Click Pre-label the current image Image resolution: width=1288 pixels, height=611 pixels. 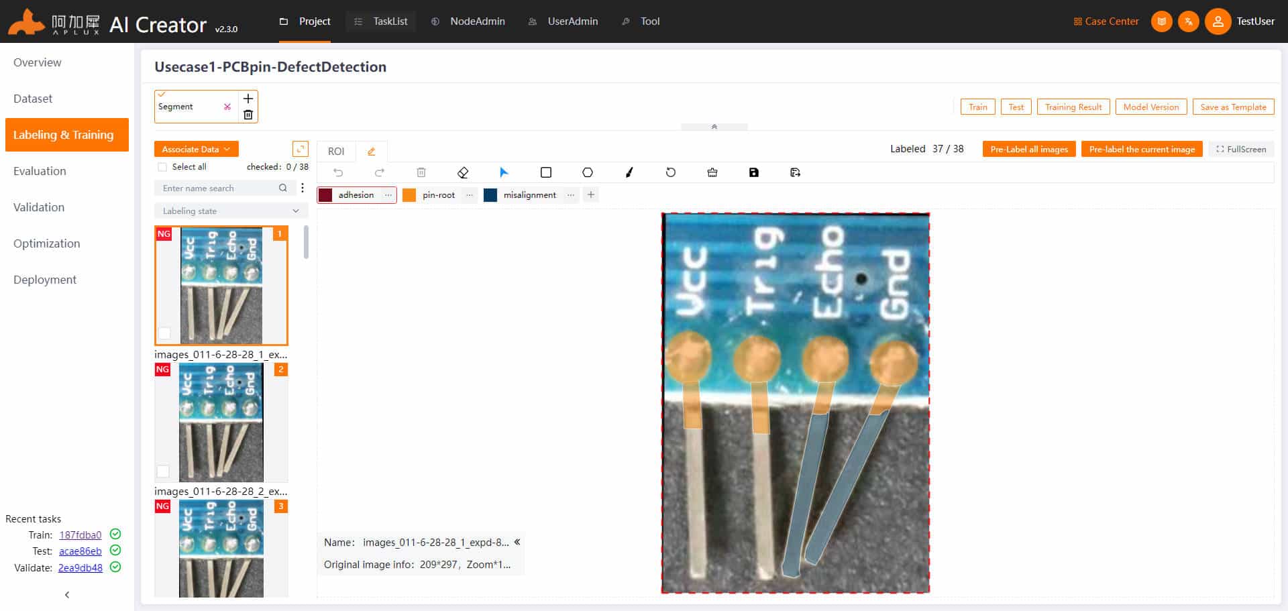(1142, 149)
